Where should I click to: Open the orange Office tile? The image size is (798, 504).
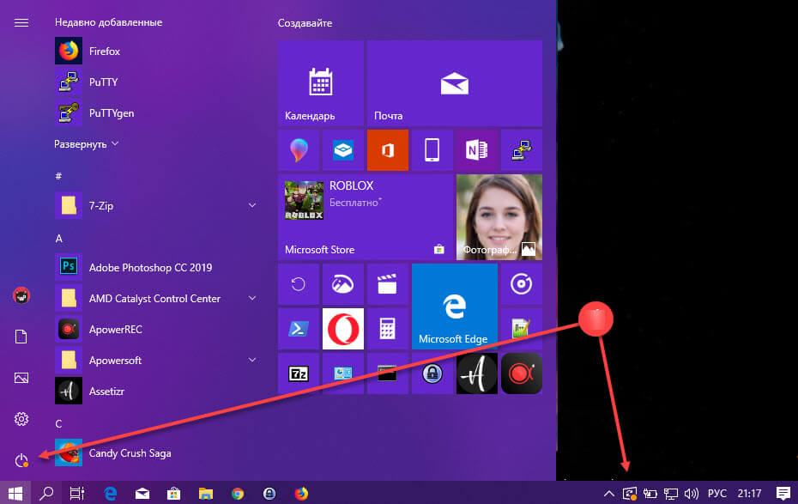pyautogui.click(x=388, y=150)
